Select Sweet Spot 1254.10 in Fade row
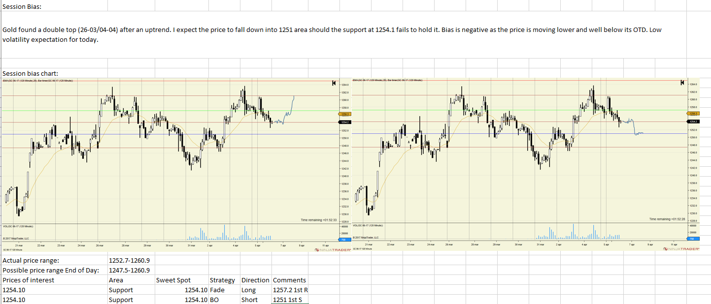 (x=181, y=290)
